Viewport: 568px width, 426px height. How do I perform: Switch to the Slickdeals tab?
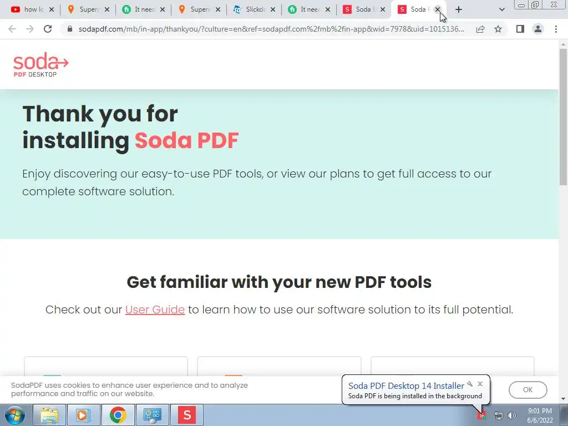pos(250,9)
